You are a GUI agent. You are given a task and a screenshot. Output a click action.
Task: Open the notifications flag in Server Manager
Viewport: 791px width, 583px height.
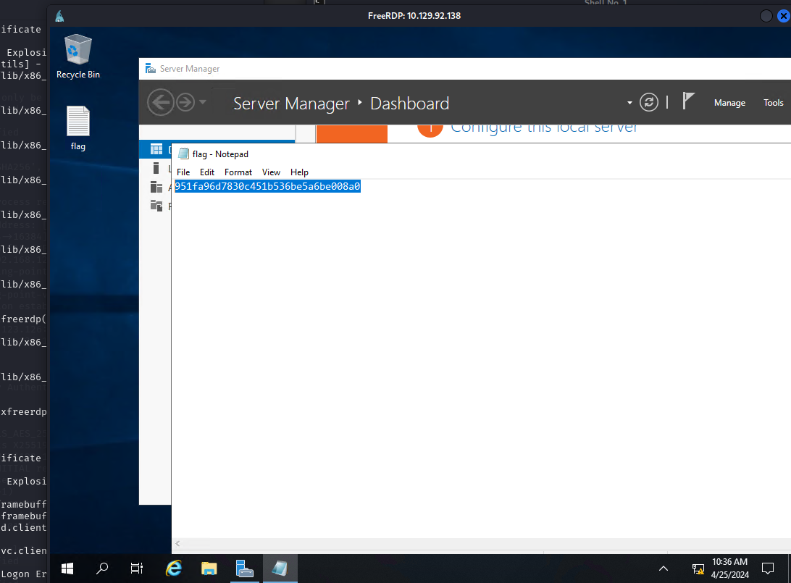688,101
